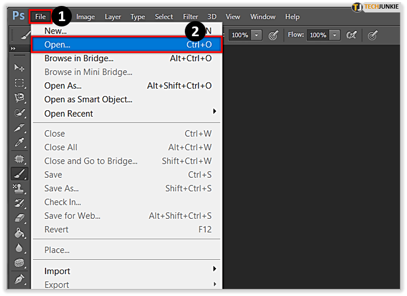407x296 pixels.
Task: Expand the Import submenu
Action: [x=215, y=269]
